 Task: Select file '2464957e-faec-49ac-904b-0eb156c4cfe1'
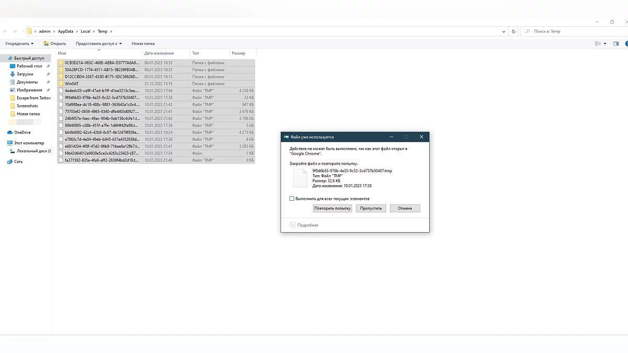156,118
